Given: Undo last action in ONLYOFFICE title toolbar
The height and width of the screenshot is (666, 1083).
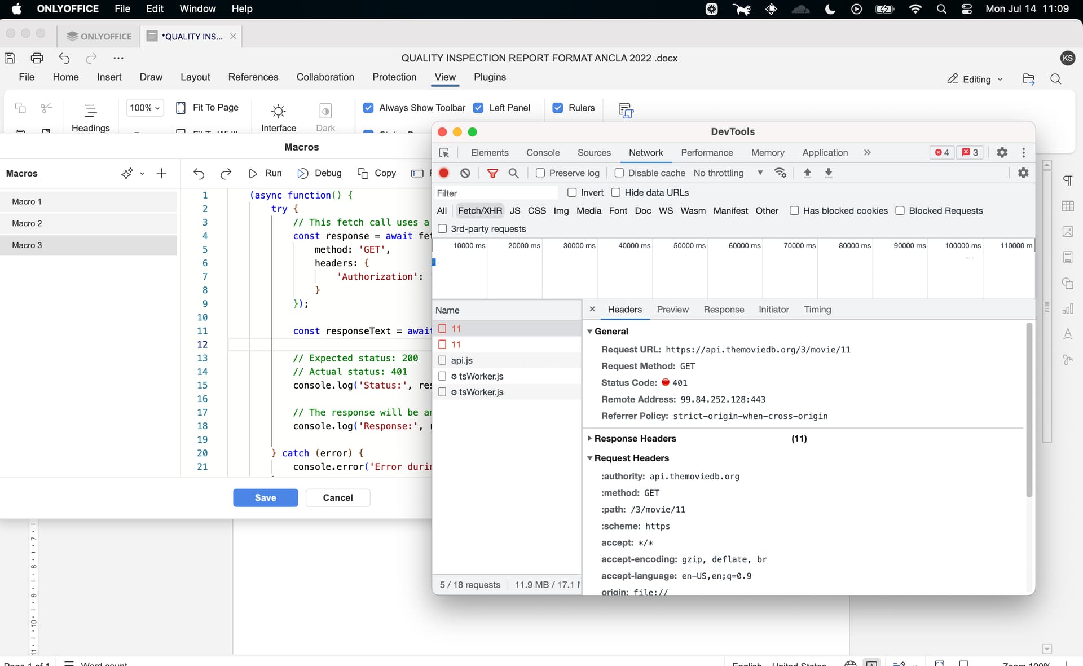Looking at the screenshot, I should click(64, 58).
